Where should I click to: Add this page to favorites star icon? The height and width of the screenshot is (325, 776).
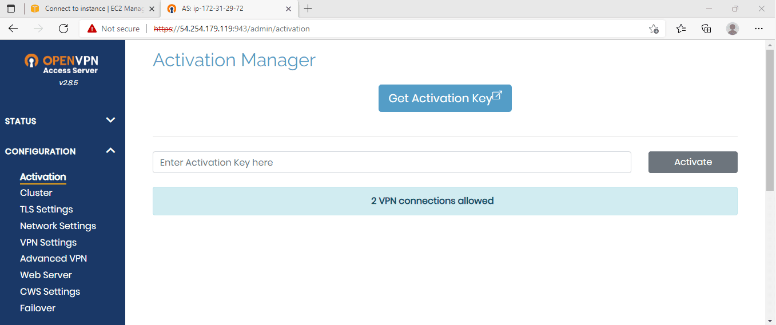(654, 29)
